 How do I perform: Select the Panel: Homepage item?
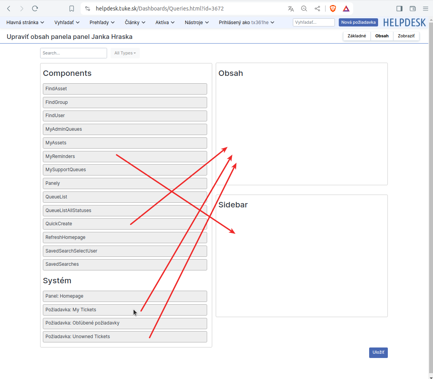[x=125, y=296]
